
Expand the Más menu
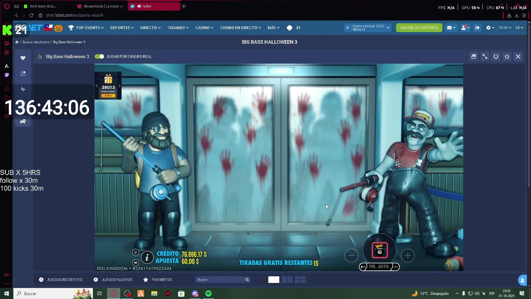point(274,28)
